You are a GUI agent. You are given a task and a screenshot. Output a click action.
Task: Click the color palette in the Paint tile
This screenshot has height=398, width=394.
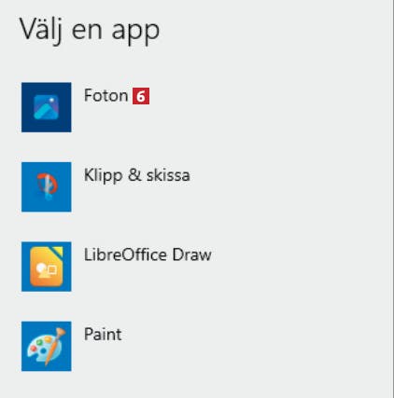[39, 348]
